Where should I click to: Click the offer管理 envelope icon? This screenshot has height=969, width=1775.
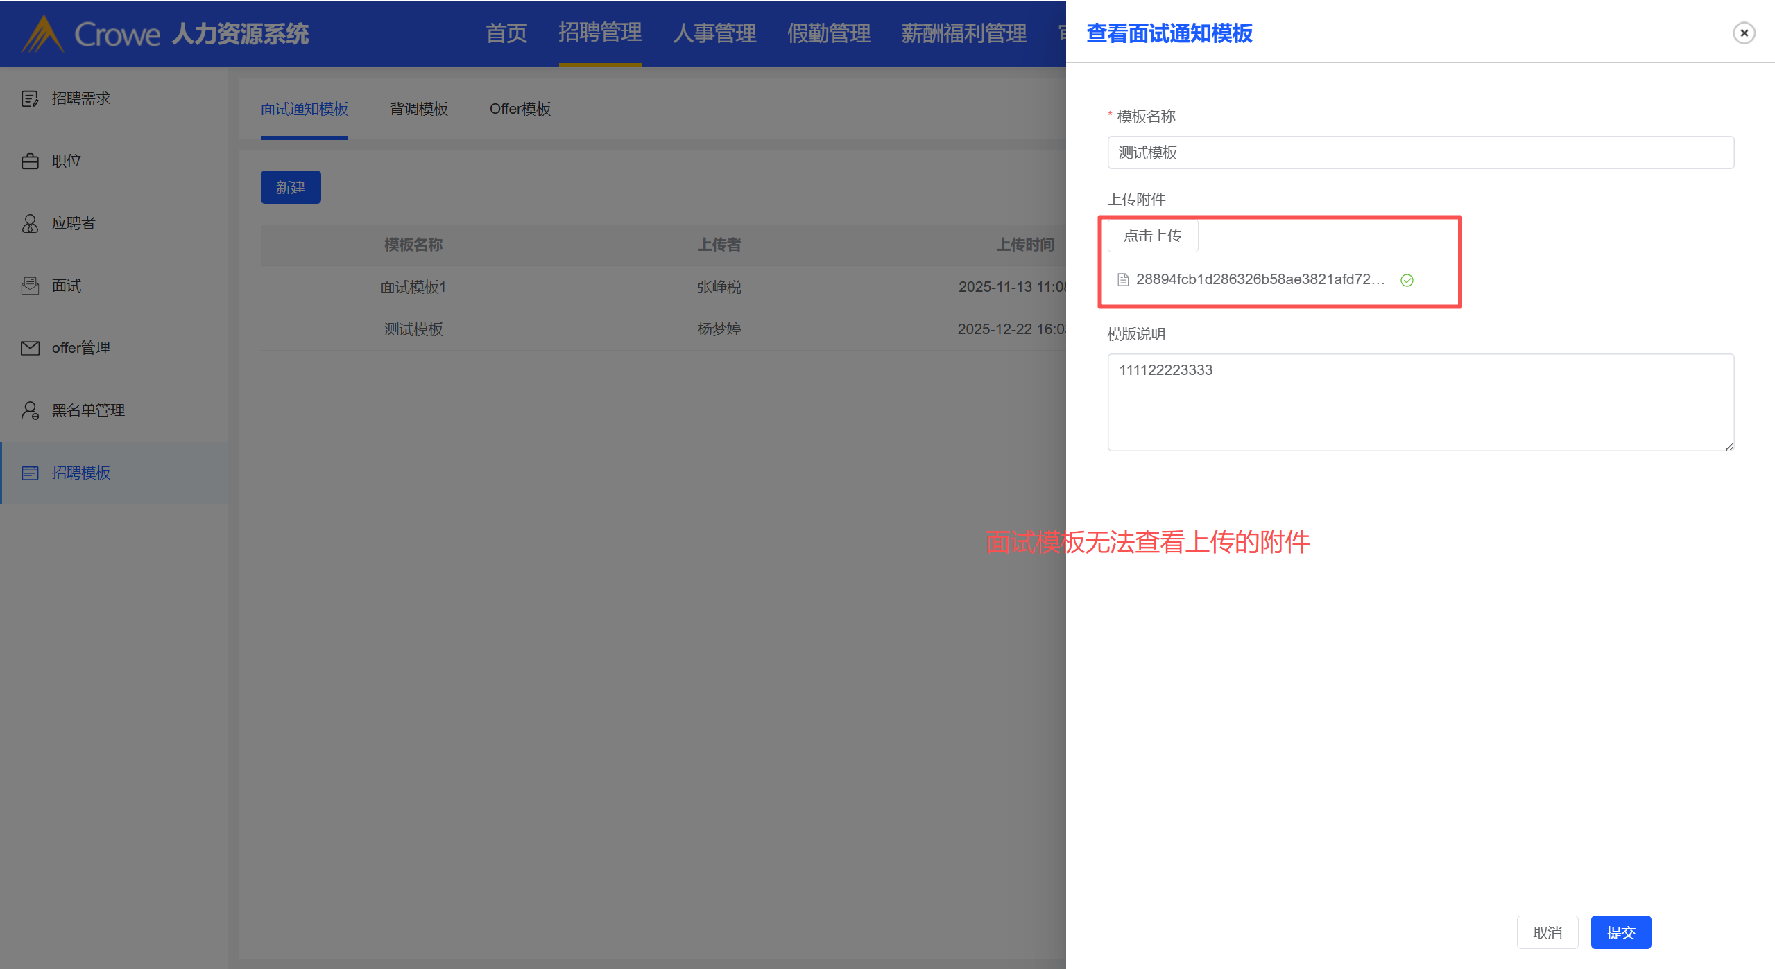(30, 348)
